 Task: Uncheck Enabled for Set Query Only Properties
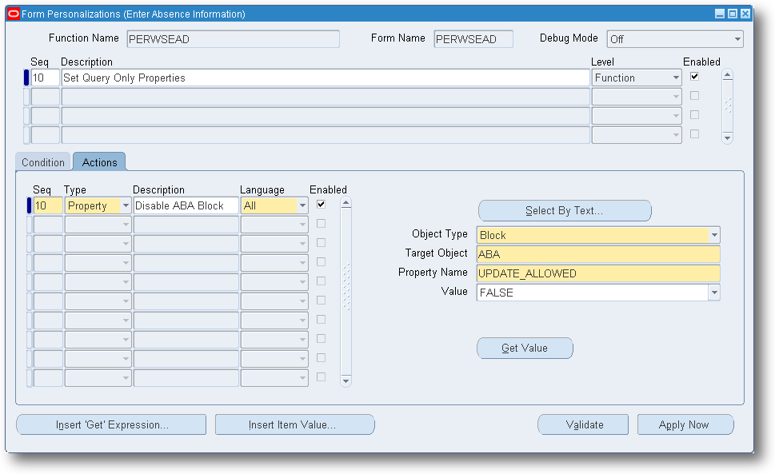(694, 77)
